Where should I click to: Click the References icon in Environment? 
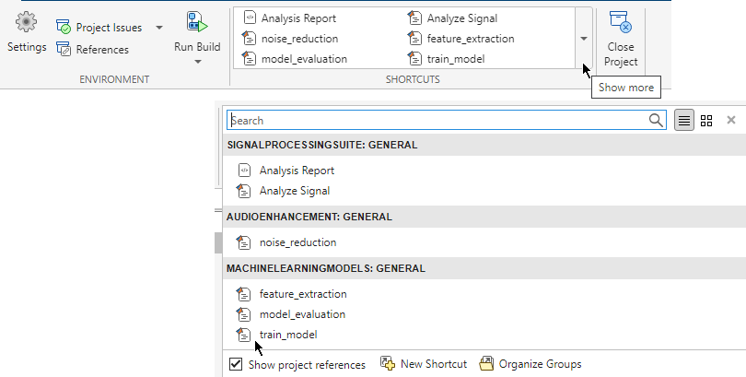click(x=64, y=49)
